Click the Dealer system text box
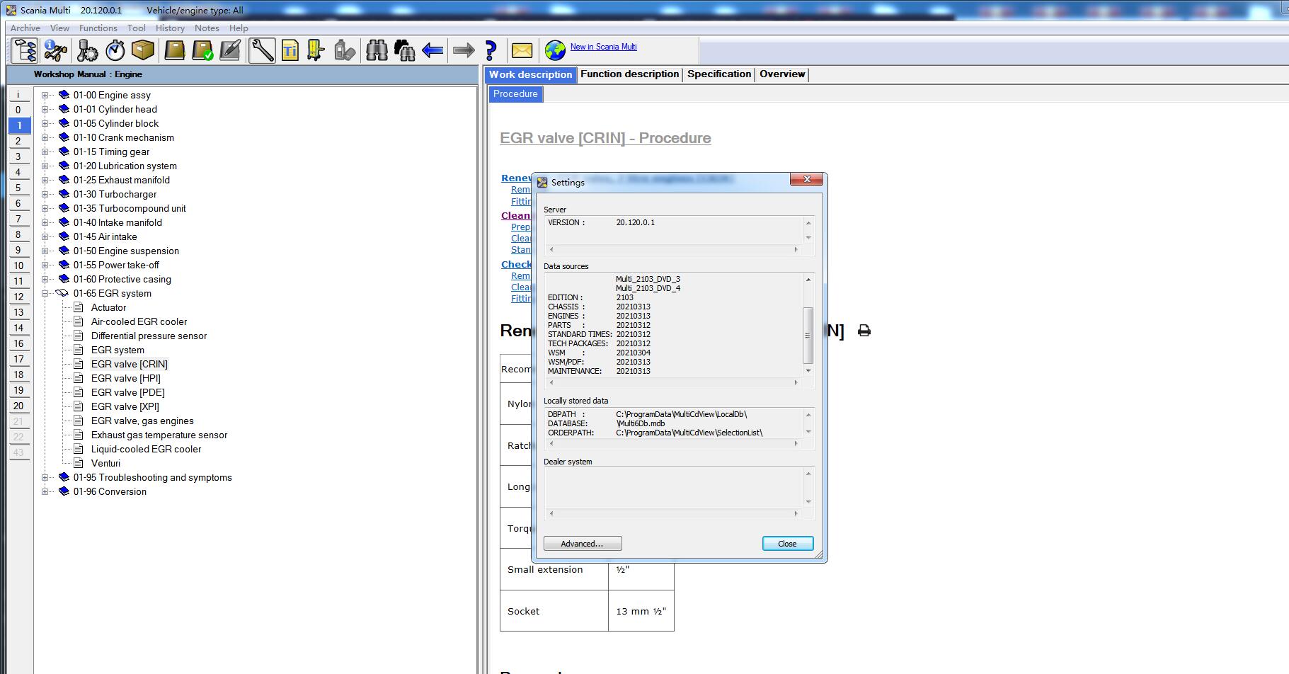 (674, 487)
